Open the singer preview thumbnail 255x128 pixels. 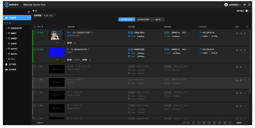pos(56,35)
